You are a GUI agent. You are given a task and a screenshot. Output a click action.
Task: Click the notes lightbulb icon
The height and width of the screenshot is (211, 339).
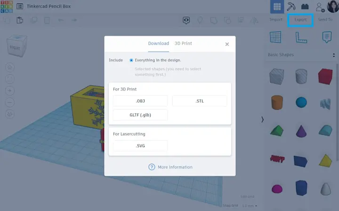click(200, 21)
